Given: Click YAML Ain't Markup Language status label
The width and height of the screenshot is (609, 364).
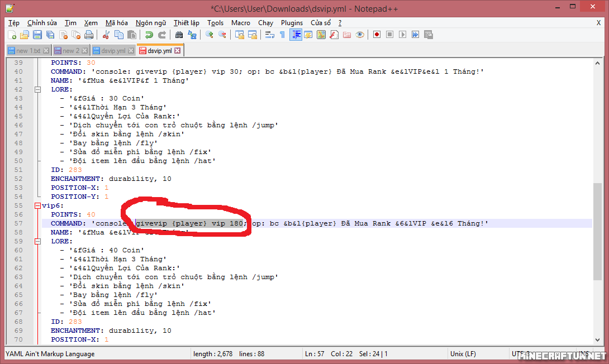Looking at the screenshot, I should (50, 354).
